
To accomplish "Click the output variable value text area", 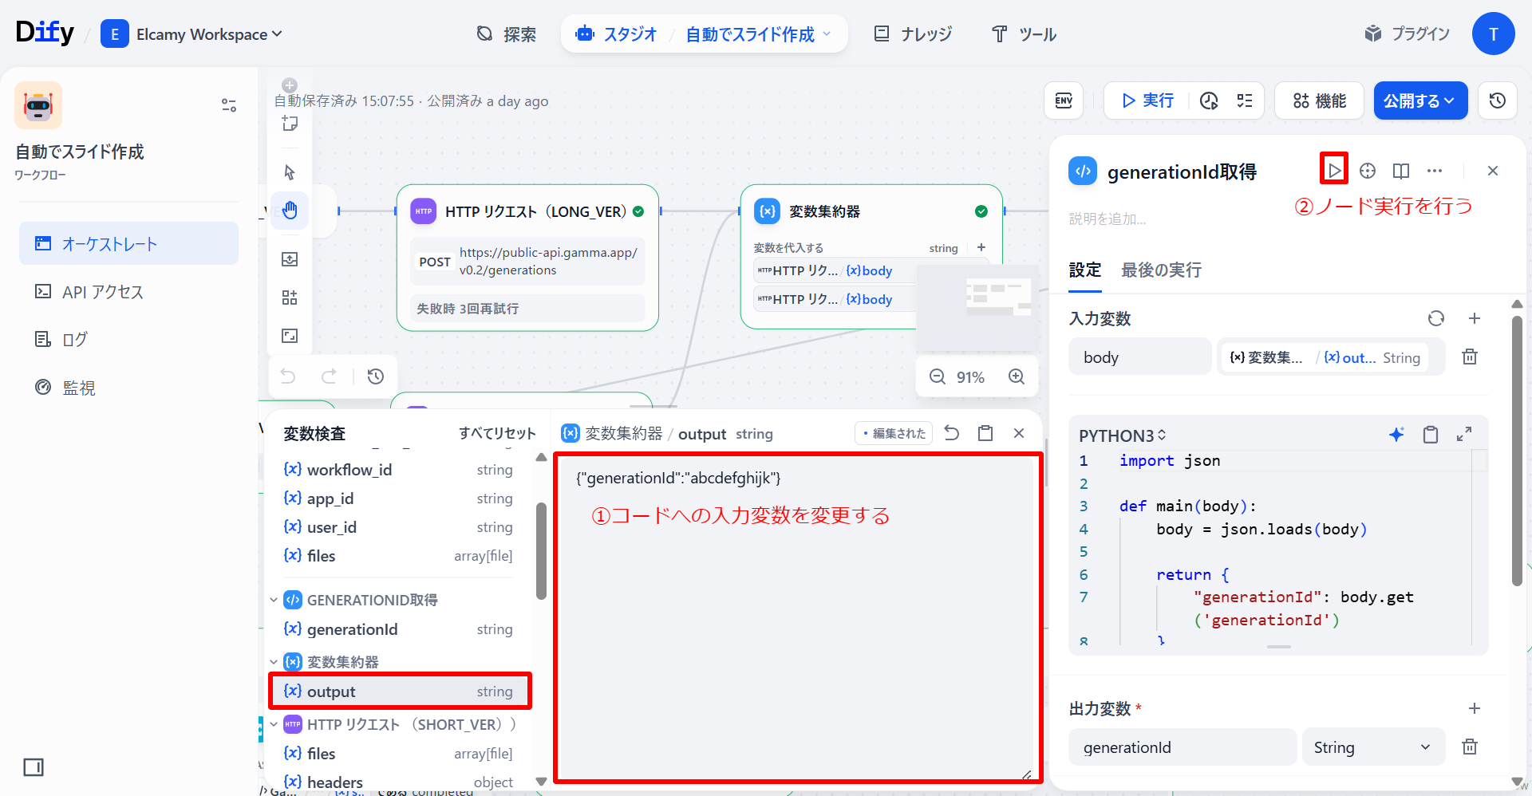I will [796, 622].
